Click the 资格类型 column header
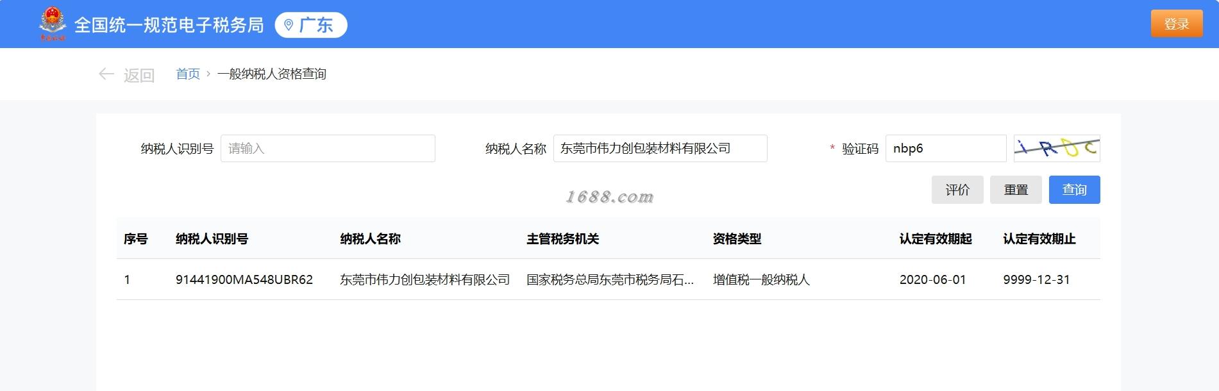1219x391 pixels. (737, 238)
